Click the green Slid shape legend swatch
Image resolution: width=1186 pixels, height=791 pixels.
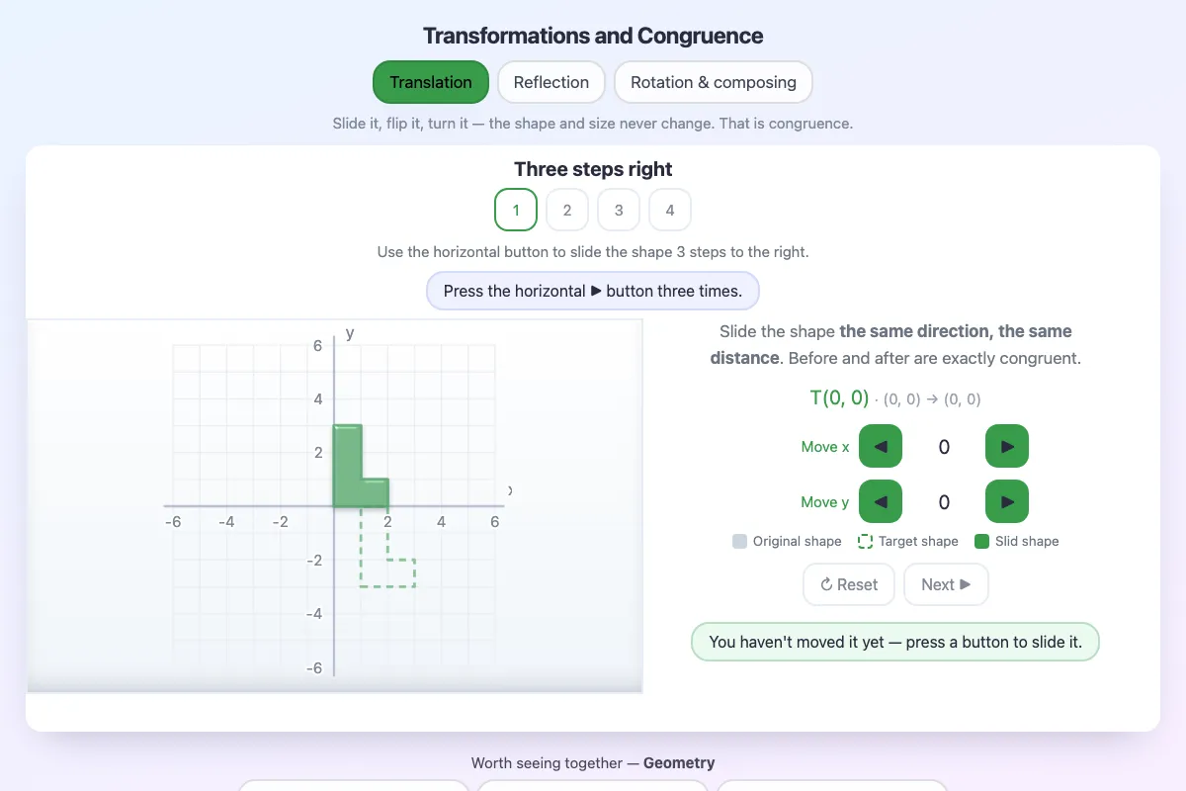click(x=981, y=541)
